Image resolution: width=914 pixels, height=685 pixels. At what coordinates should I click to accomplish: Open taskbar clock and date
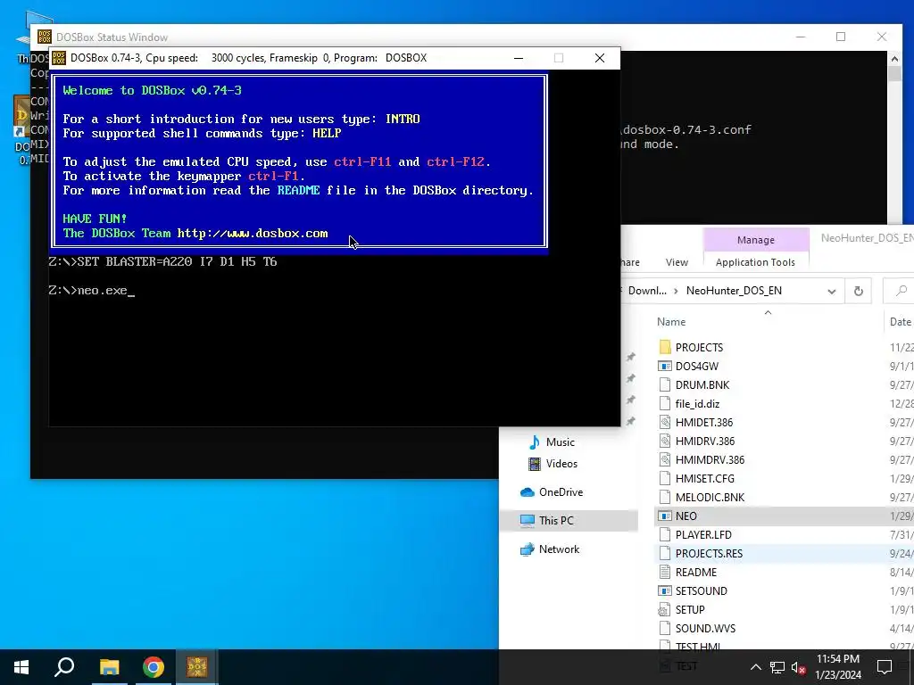pos(837,667)
